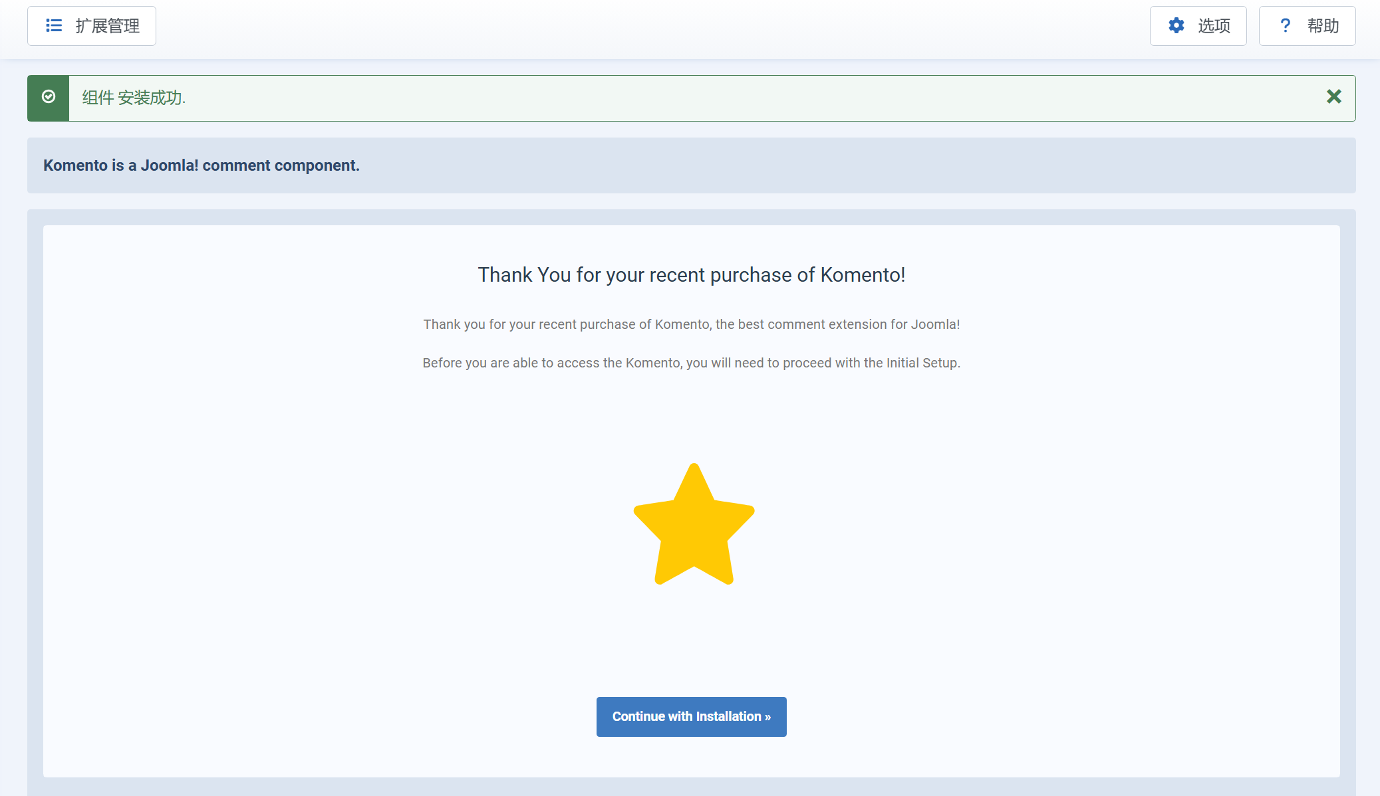
Task: Open the 扩展管理 toolbar button label
Action: click(x=107, y=26)
